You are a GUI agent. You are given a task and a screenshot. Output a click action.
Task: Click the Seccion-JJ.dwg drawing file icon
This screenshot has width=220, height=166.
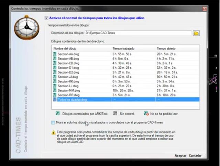tap(55, 77)
